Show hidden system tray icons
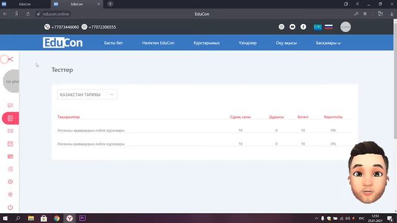The height and width of the screenshot is (223, 397). click(316, 219)
